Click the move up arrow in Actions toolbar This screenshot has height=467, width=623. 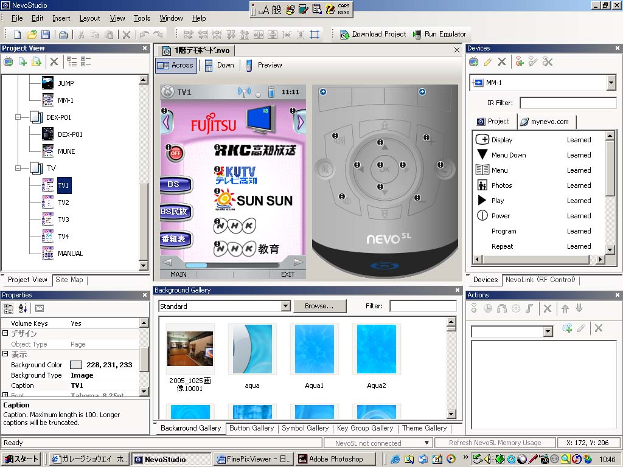(565, 308)
